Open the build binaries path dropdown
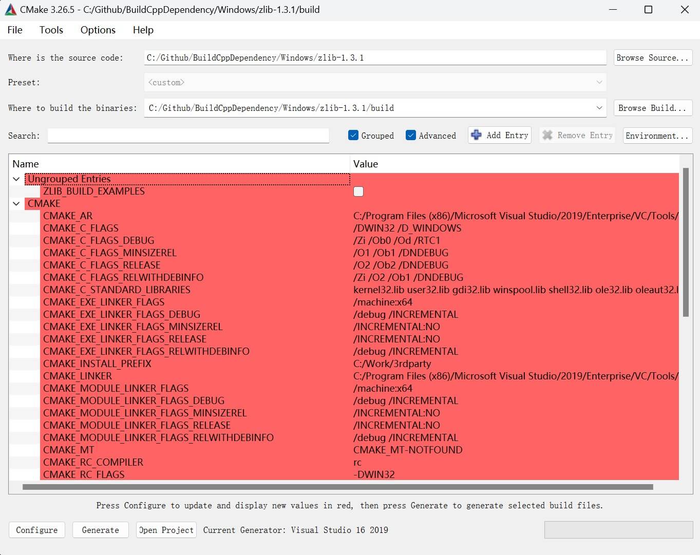The height and width of the screenshot is (555, 700). tap(599, 108)
